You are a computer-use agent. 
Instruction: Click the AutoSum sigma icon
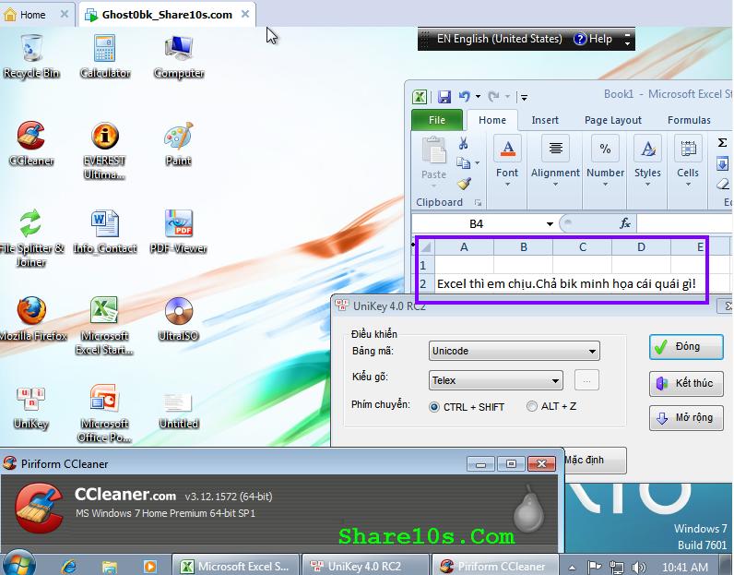click(722, 142)
